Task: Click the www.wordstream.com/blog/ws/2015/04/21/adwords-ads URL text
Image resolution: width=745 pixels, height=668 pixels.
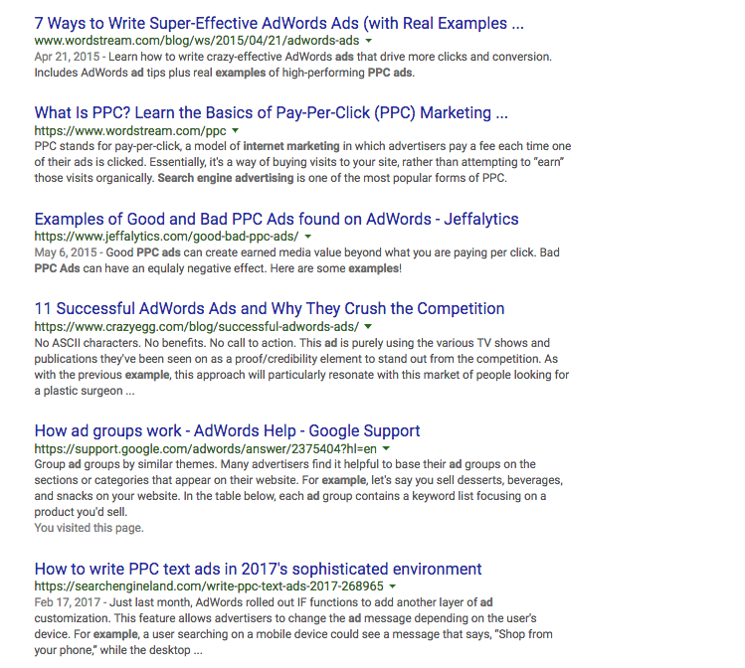Action: pos(197,41)
